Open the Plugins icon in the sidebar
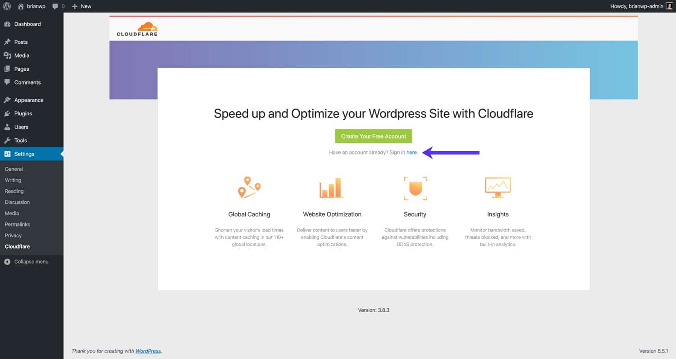Viewport: 676px width, 359px height. pyautogui.click(x=8, y=113)
